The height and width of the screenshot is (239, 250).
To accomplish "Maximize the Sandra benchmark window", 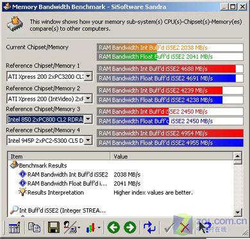I will [233, 6].
